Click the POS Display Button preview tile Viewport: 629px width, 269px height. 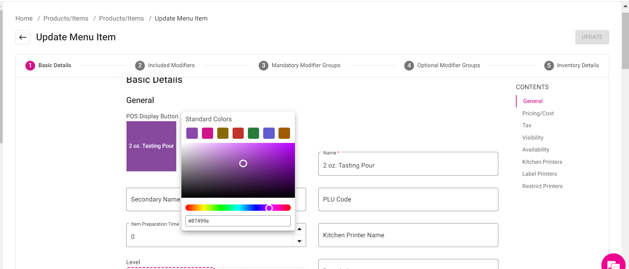point(151,146)
